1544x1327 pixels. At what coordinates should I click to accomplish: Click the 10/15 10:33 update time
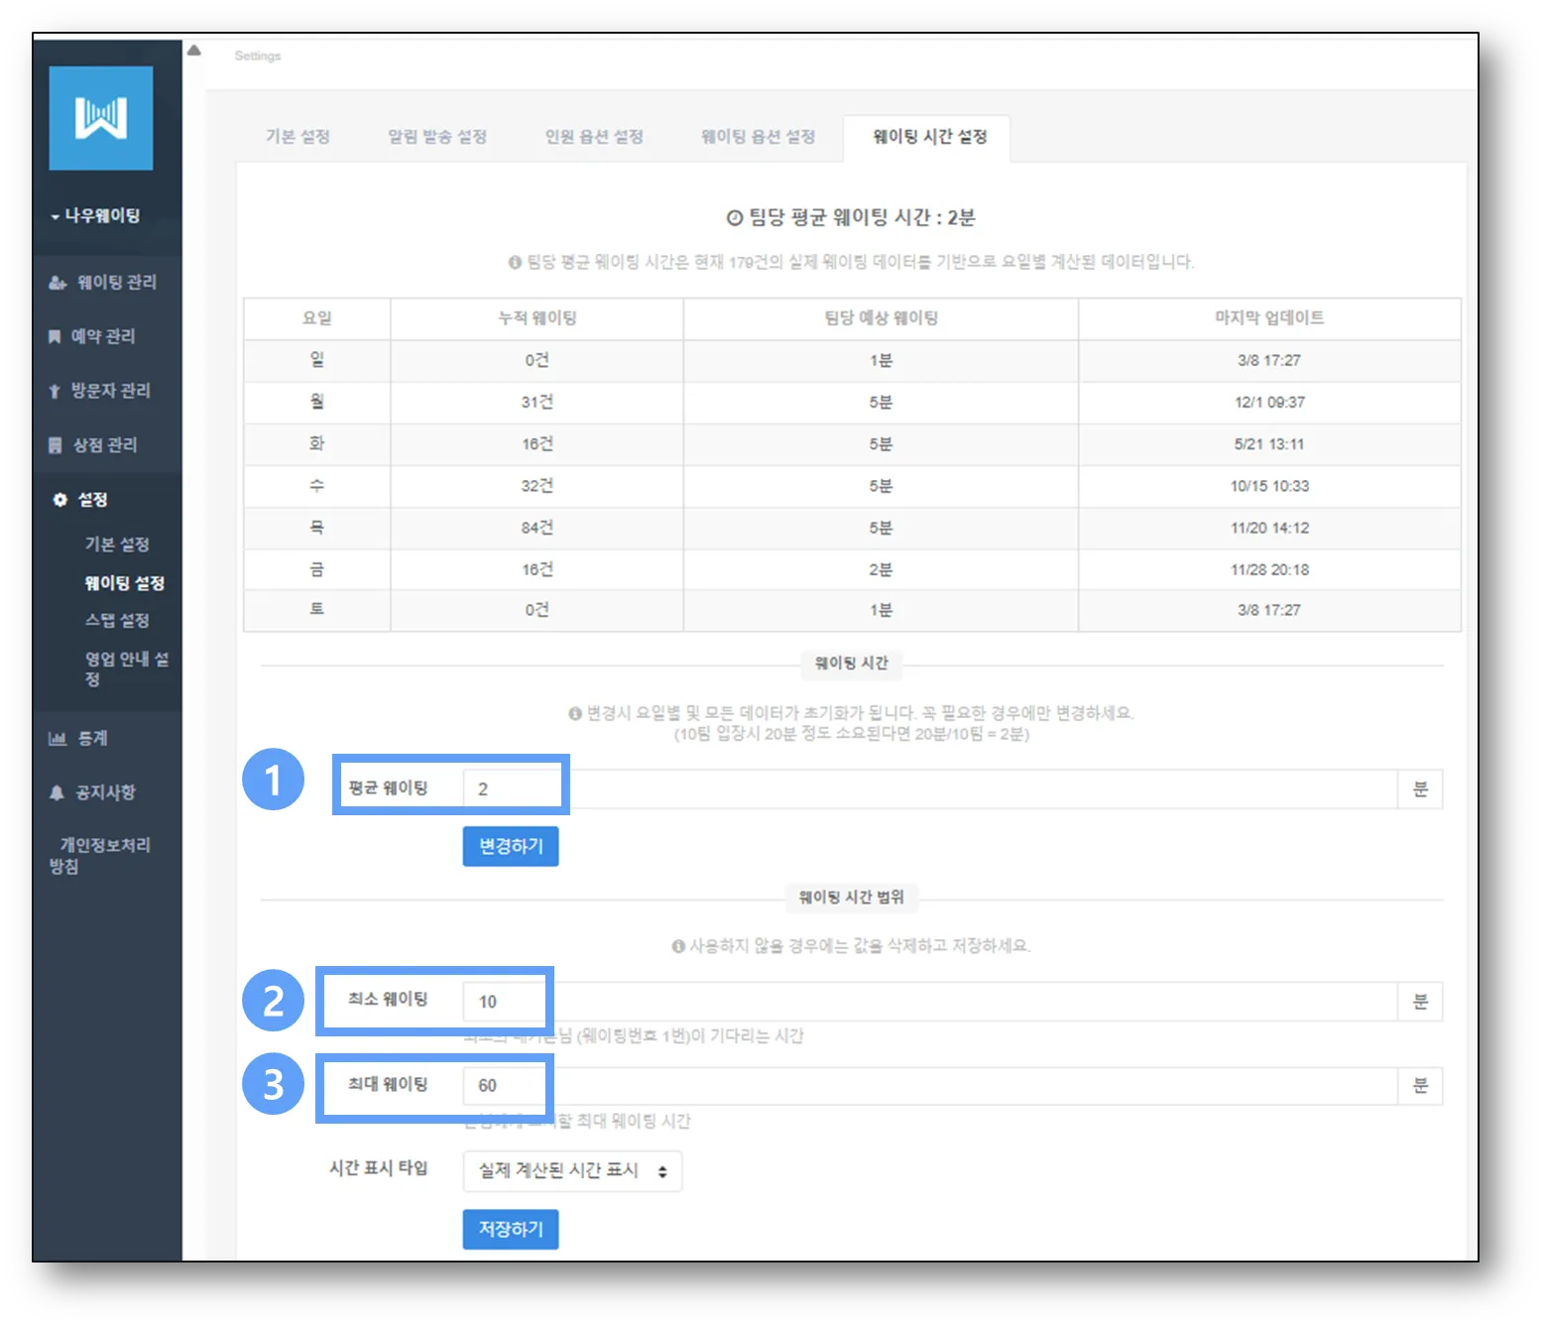tap(1269, 486)
